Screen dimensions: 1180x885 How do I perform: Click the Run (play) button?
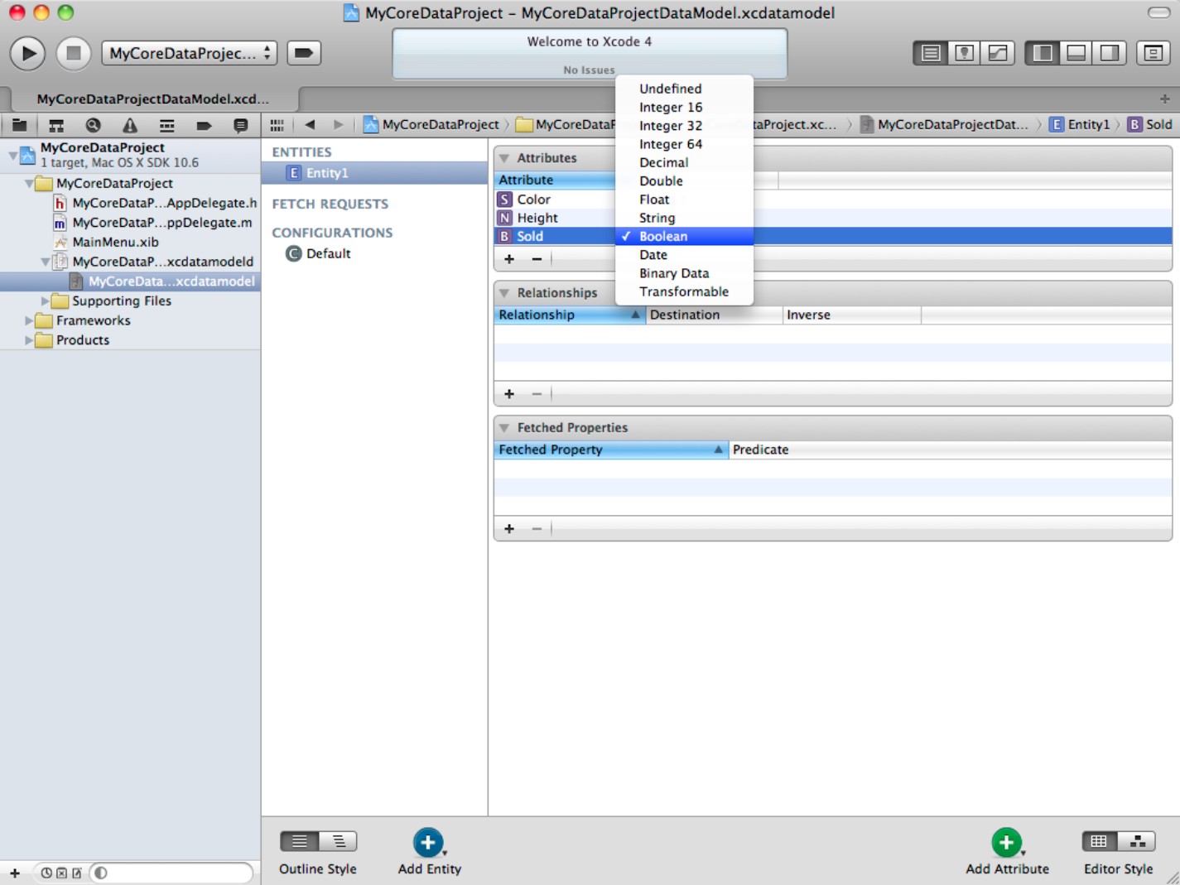click(28, 53)
